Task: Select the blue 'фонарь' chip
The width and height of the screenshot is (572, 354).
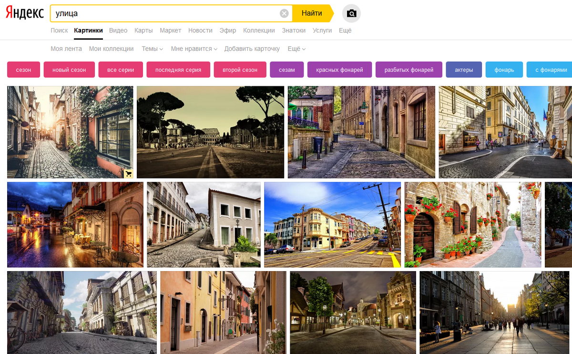Action: pyautogui.click(x=504, y=70)
